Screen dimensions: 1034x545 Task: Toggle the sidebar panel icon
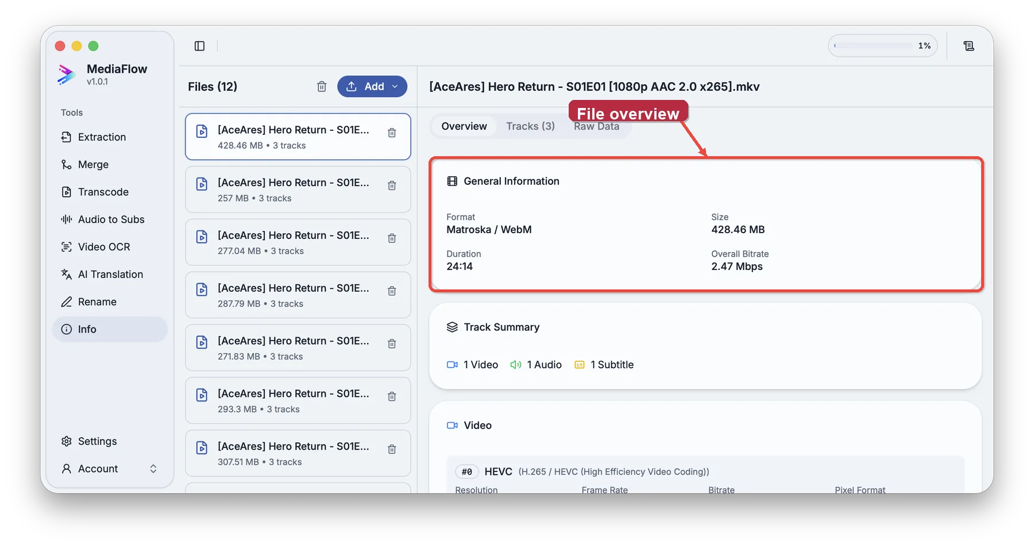pyautogui.click(x=199, y=46)
